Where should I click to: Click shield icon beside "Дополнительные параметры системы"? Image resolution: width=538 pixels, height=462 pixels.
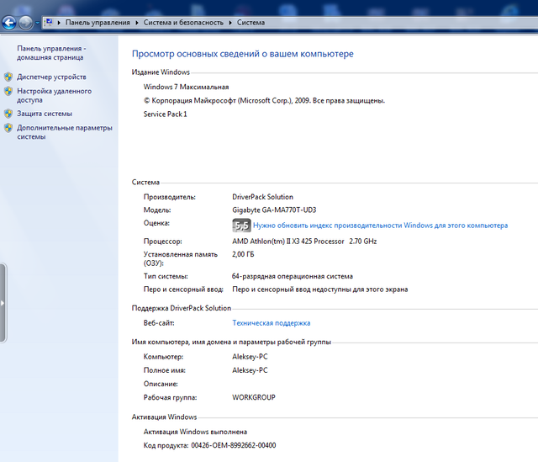(x=8, y=129)
